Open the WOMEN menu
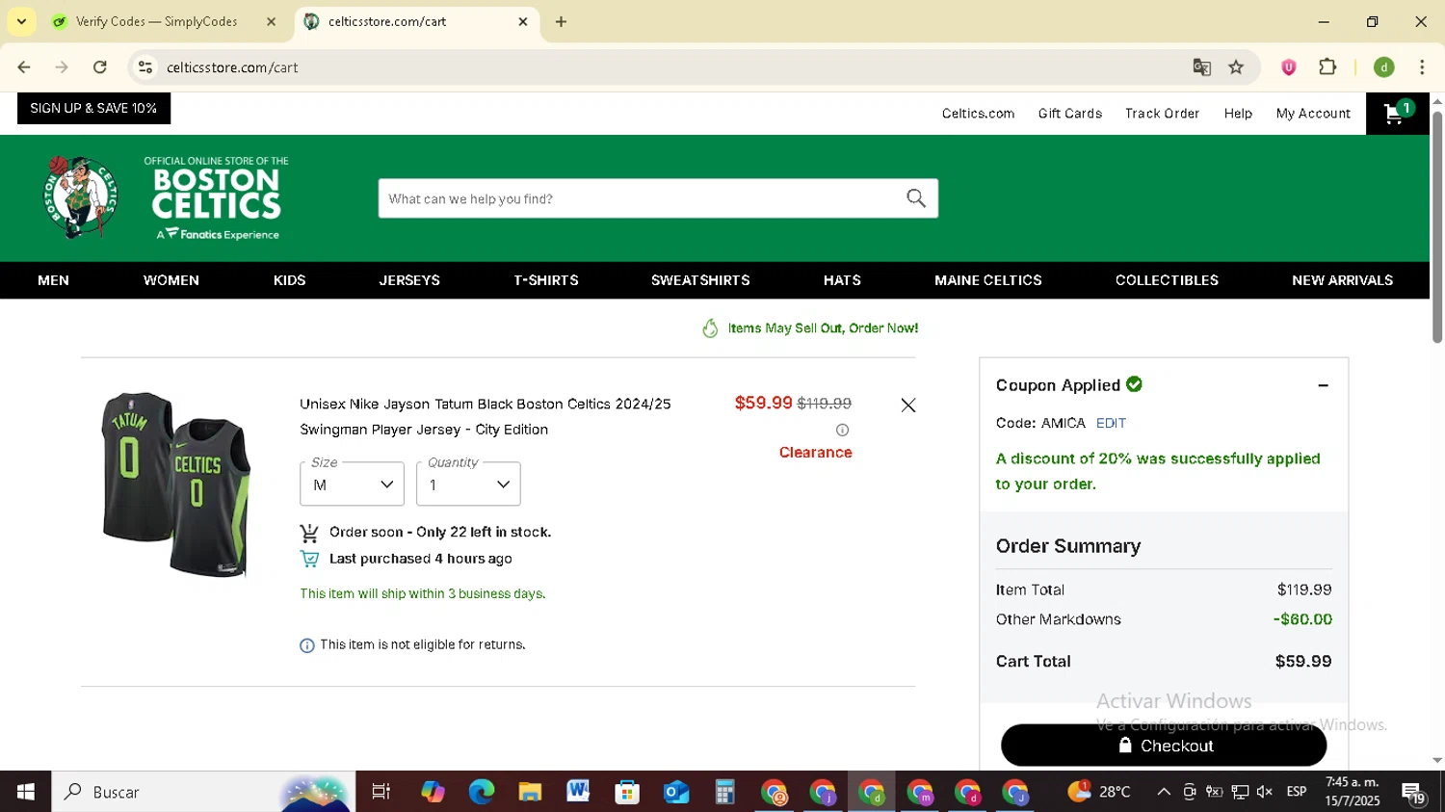 171,280
